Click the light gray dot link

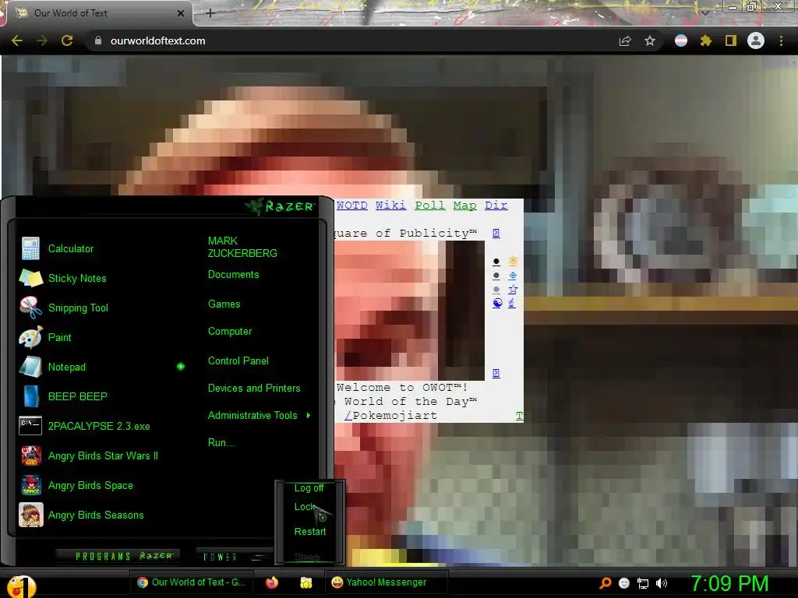[496, 290]
